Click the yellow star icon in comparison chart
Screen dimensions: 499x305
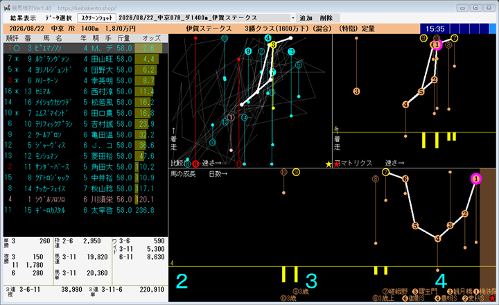(329, 164)
